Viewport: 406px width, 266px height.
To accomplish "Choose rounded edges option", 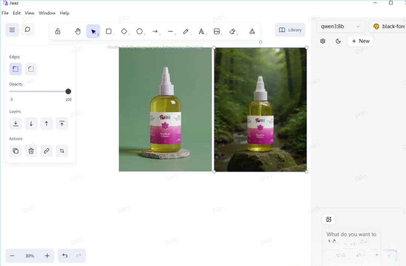I will tap(31, 69).
